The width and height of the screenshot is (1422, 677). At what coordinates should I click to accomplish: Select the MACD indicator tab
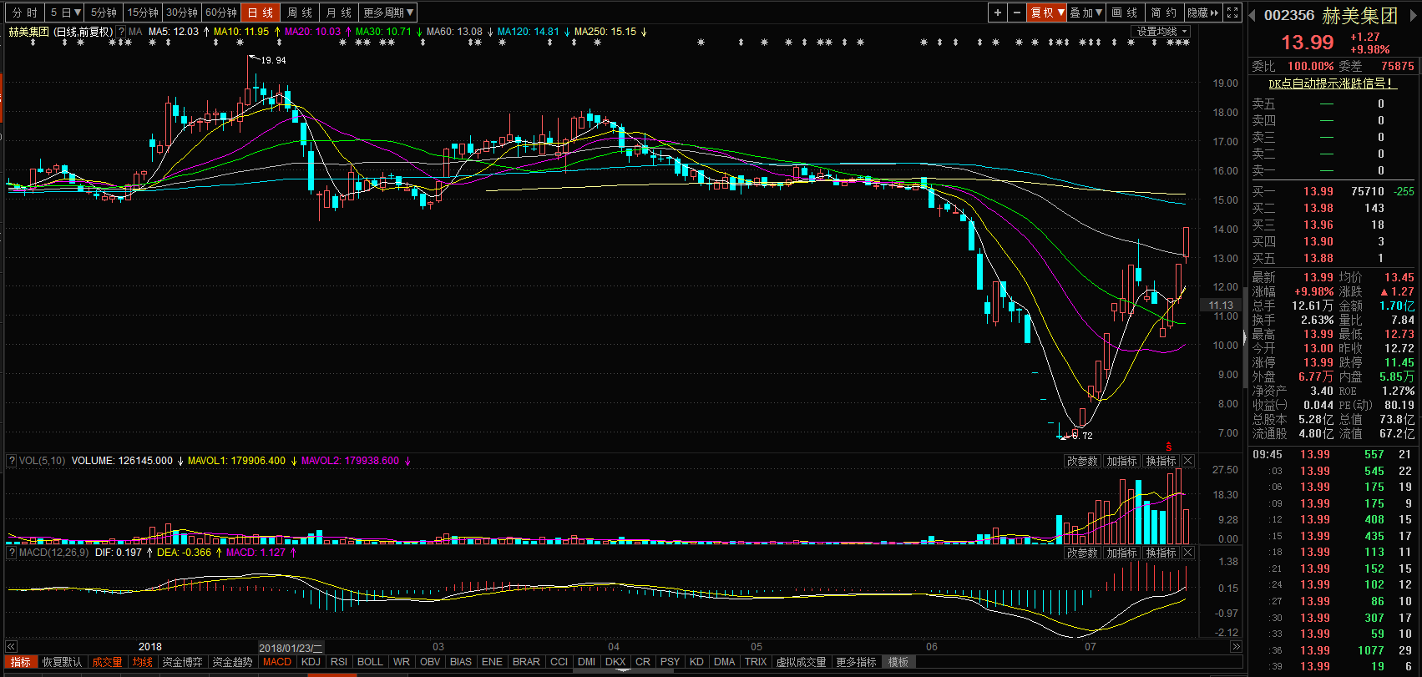pyautogui.click(x=277, y=662)
